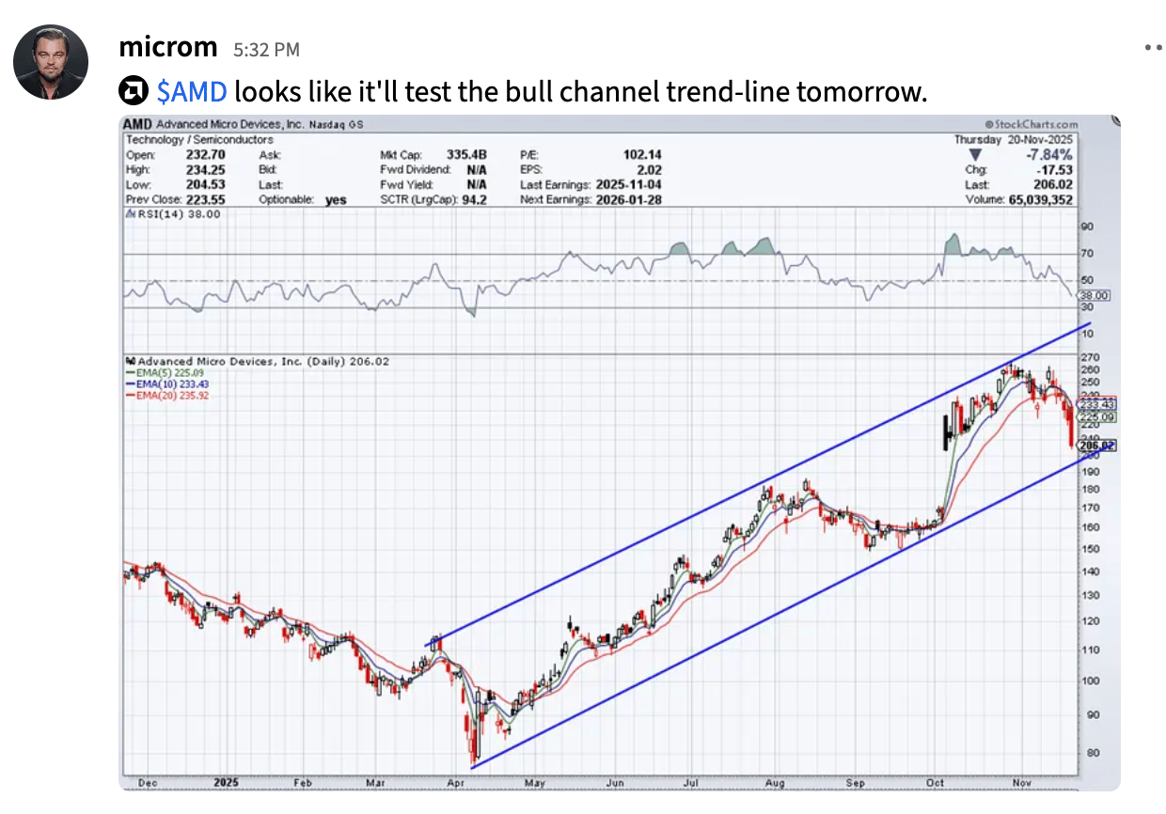This screenshot has height=814, width=1166.
Task: Click the P/E 102.14 value
Action: 641,155
